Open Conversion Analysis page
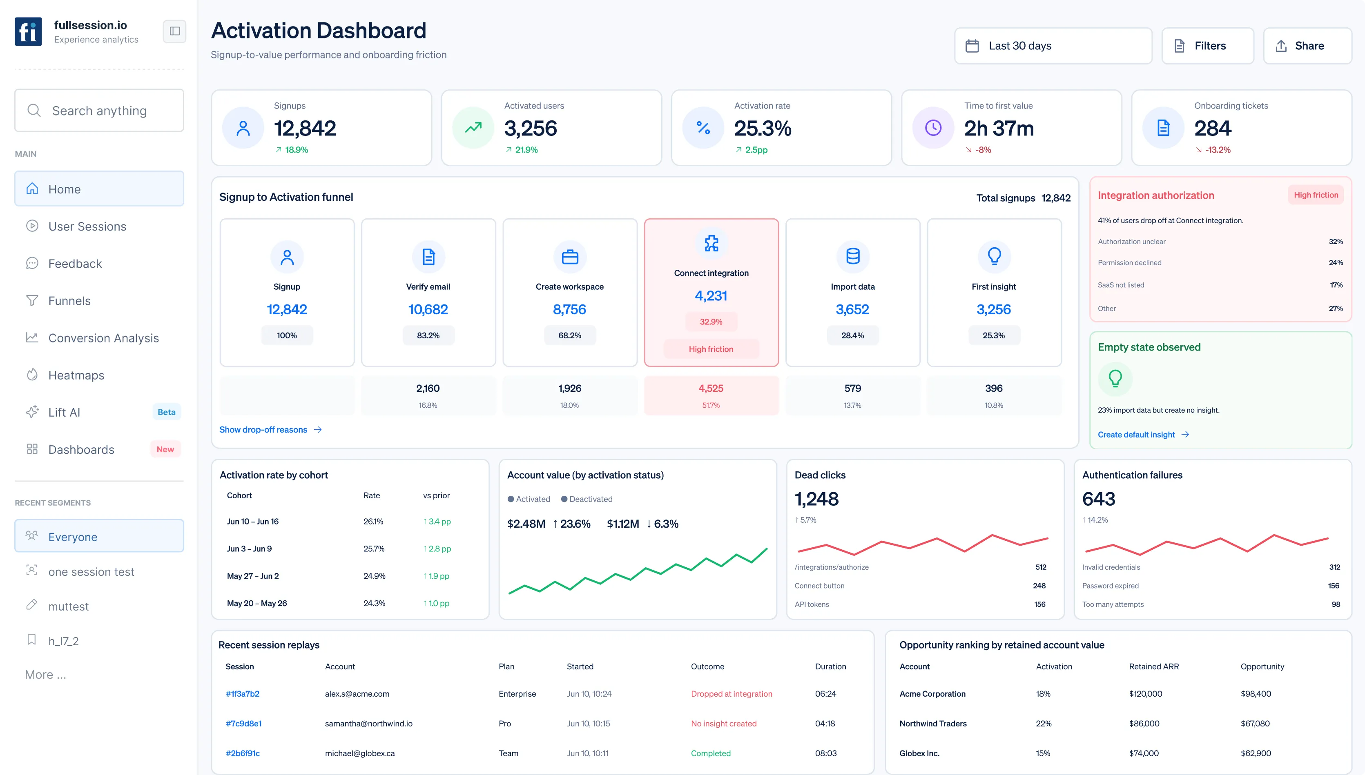 pyautogui.click(x=99, y=338)
